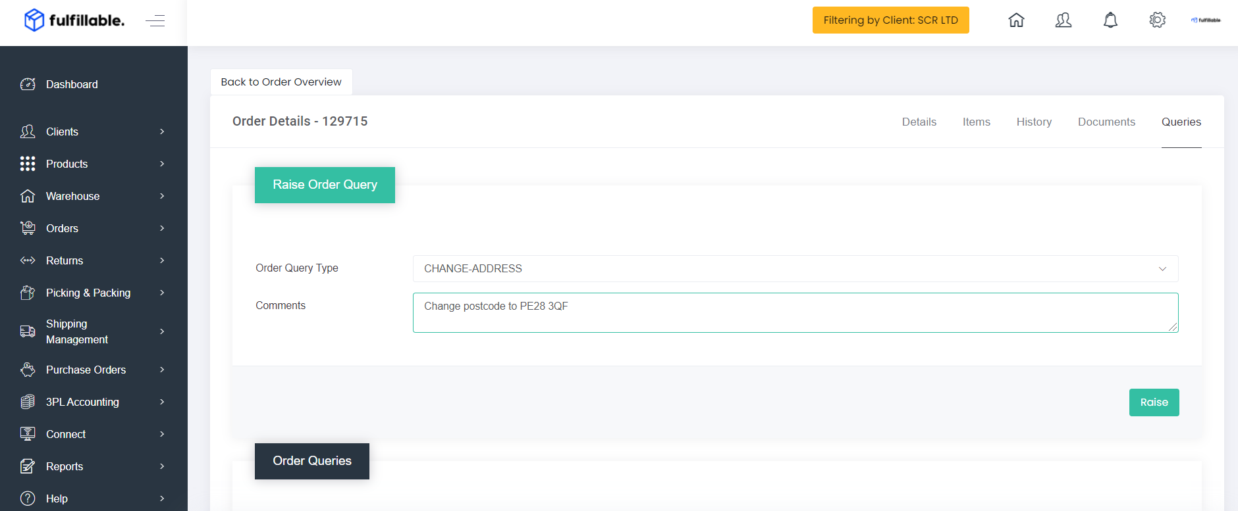Expand the Orders menu chevron
1238x511 pixels.
coord(162,228)
